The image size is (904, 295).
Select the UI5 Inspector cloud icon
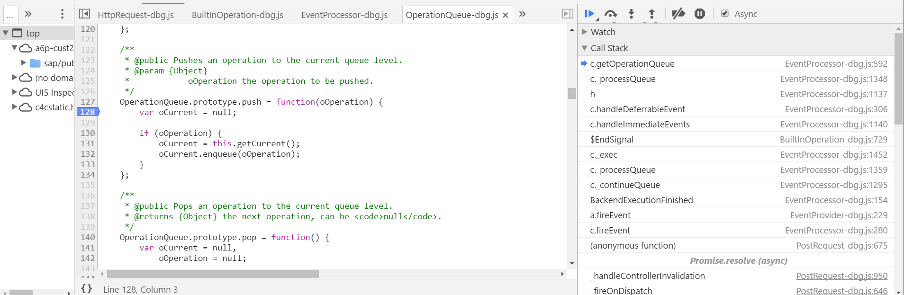coord(26,92)
